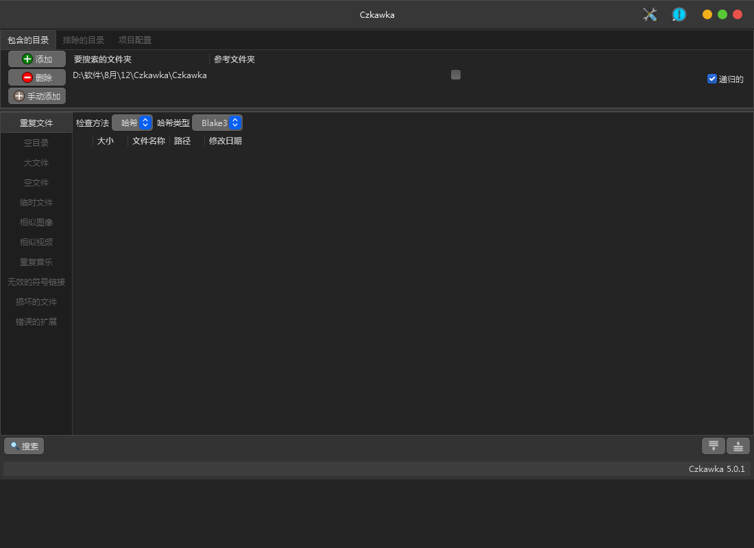
Task: Click the 手动添加 (Manual Add) button
Action: [37, 96]
